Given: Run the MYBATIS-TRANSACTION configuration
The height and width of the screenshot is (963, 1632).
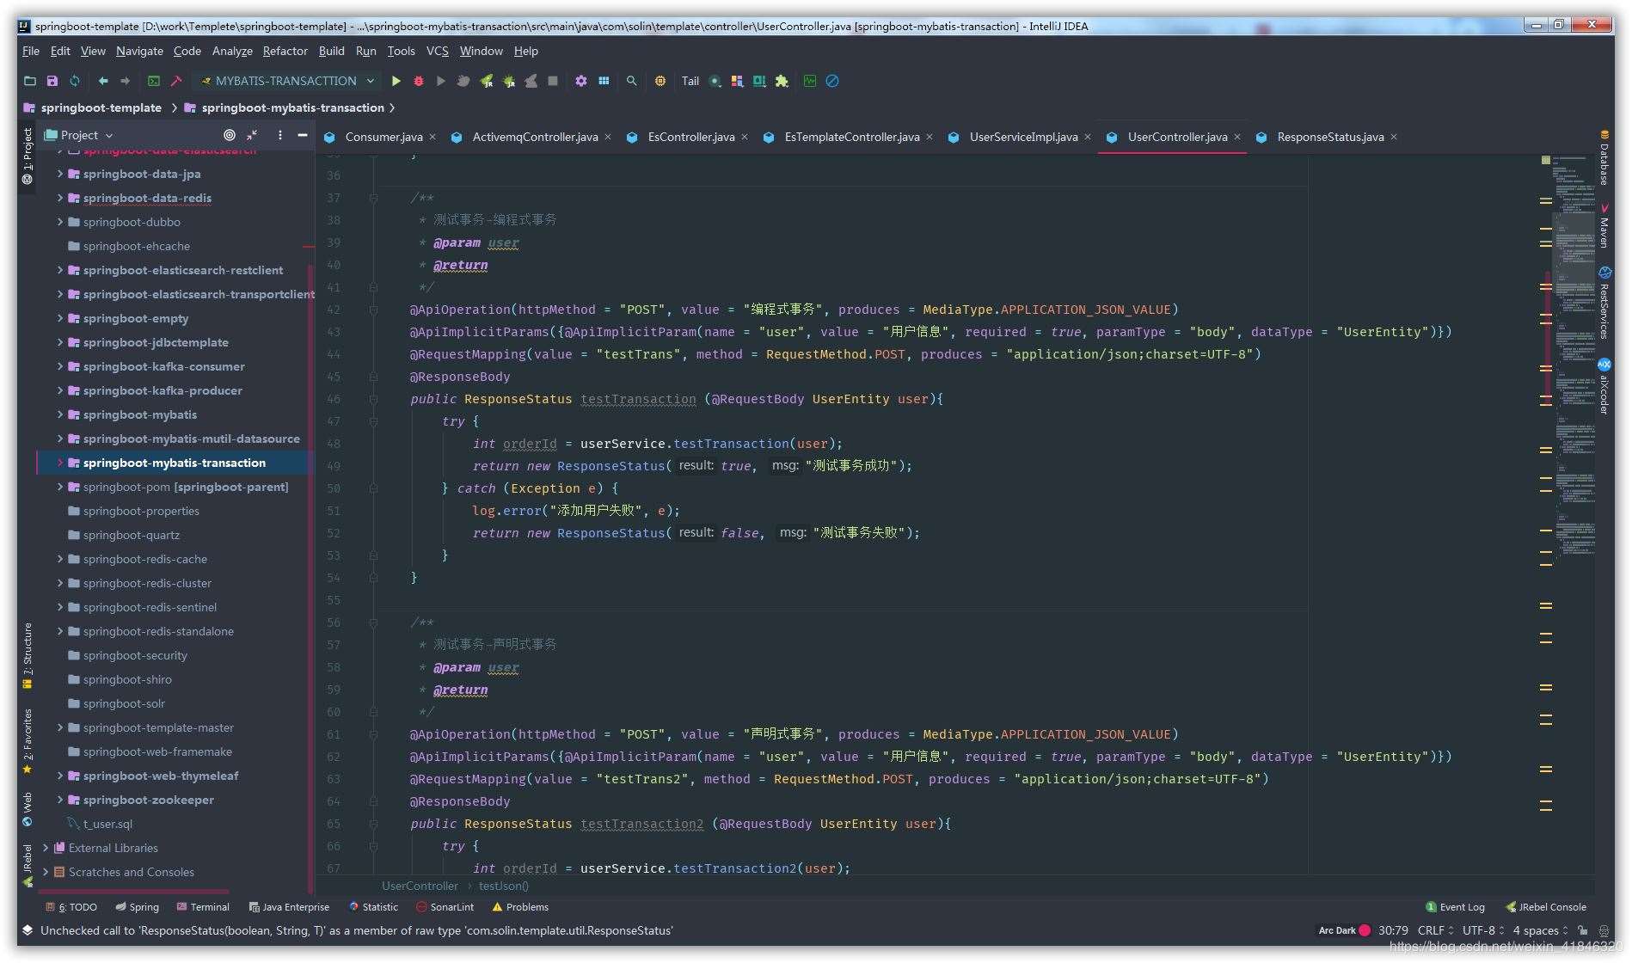Looking at the screenshot, I should click(x=396, y=81).
